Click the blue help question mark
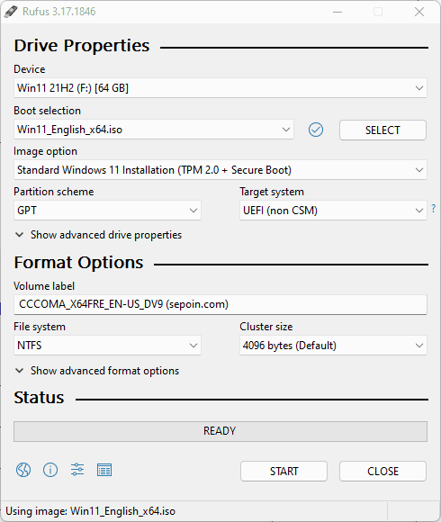The width and height of the screenshot is (441, 522). (x=433, y=209)
